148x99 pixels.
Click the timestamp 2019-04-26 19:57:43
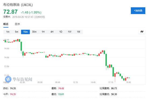pos(23,17)
